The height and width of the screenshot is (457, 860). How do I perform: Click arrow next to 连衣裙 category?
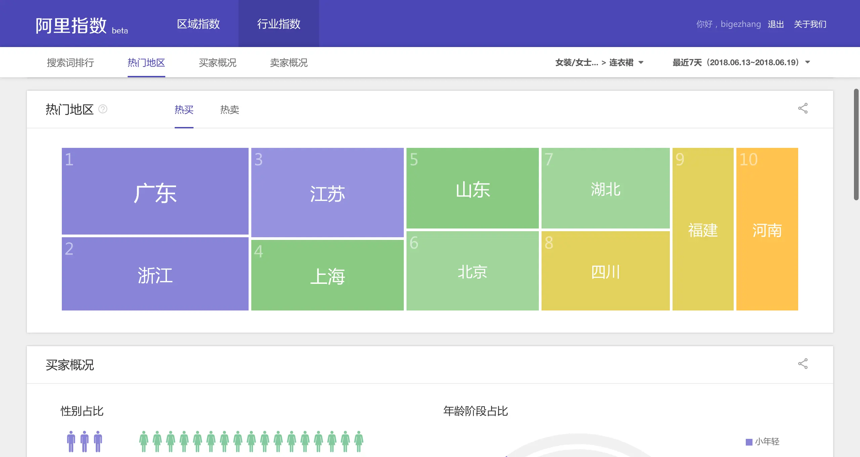[641, 63]
